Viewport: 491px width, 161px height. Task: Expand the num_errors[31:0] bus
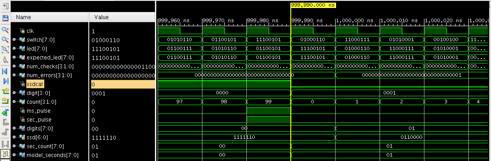(14, 75)
